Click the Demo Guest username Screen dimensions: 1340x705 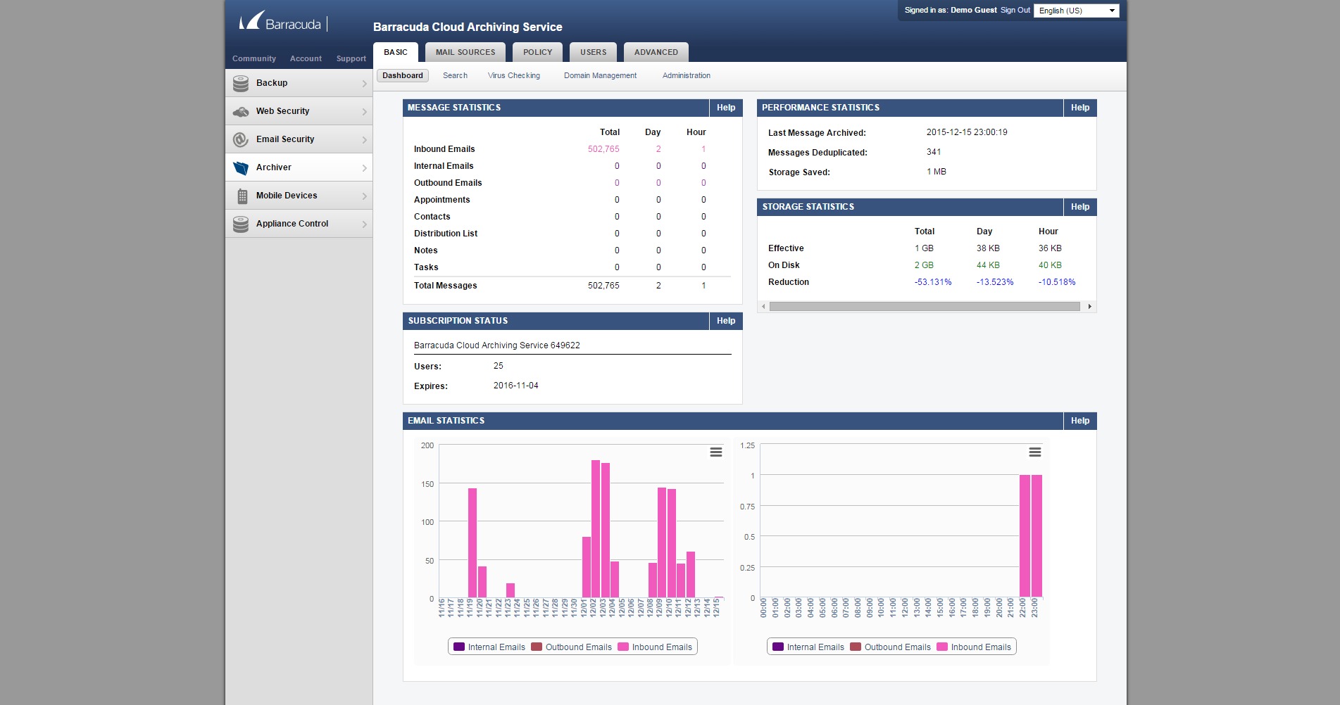pyautogui.click(x=974, y=10)
